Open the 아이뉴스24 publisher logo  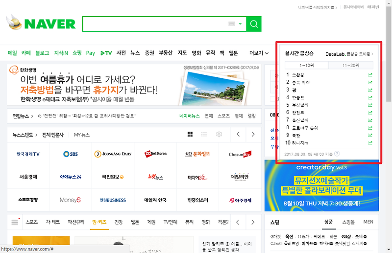pyautogui.click(x=71, y=177)
